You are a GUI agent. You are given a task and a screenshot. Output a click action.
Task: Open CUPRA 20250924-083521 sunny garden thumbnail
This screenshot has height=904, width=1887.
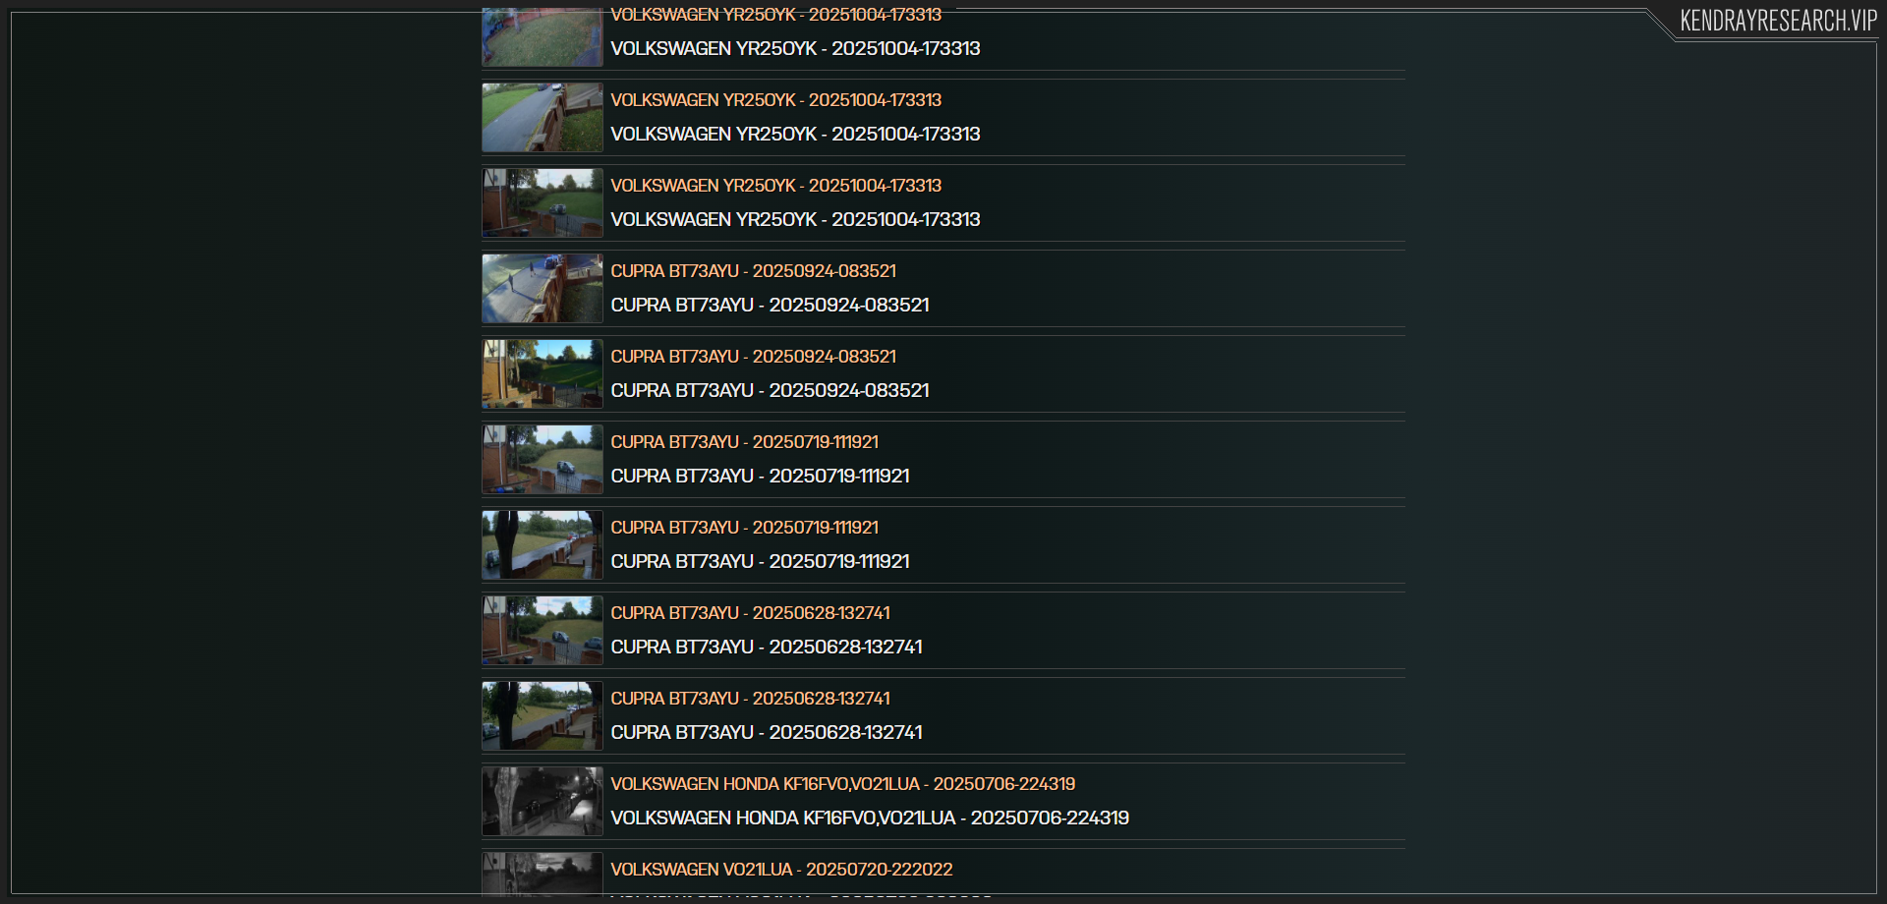point(543,374)
